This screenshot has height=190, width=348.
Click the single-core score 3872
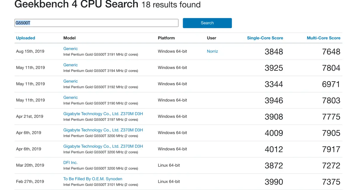pyautogui.click(x=274, y=165)
